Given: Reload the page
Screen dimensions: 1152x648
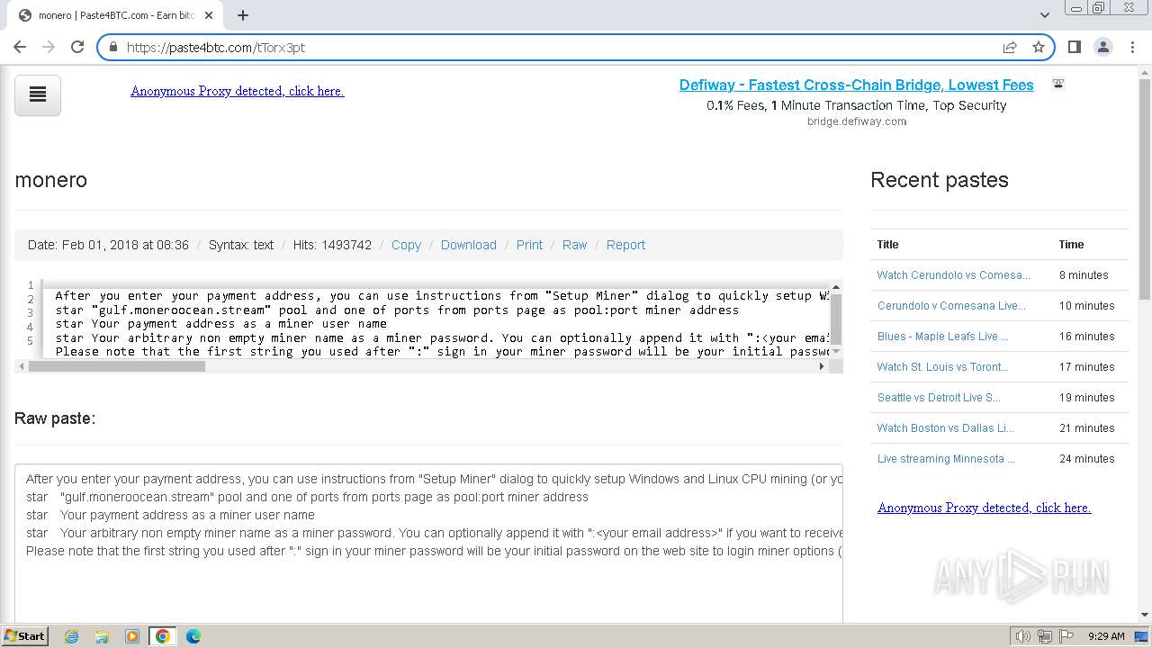Looking at the screenshot, I should tap(77, 47).
